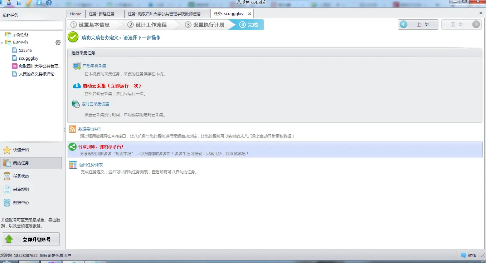Click the grid icon for 返回任务列表

[73, 165]
